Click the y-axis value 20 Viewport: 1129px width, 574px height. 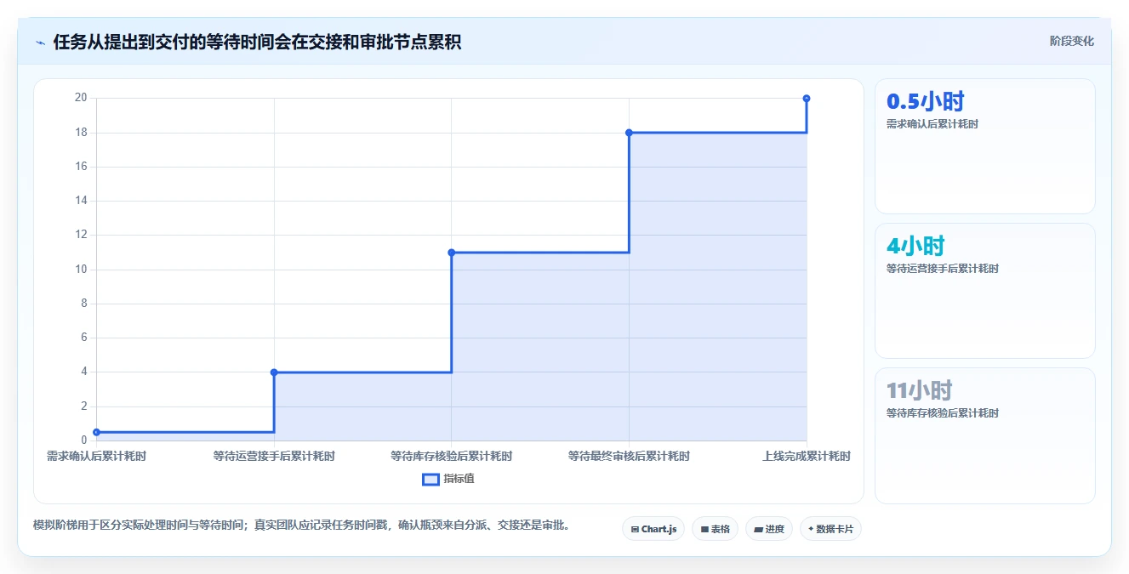coord(81,98)
